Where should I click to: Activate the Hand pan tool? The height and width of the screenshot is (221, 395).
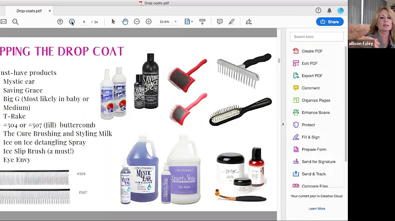coord(125,22)
